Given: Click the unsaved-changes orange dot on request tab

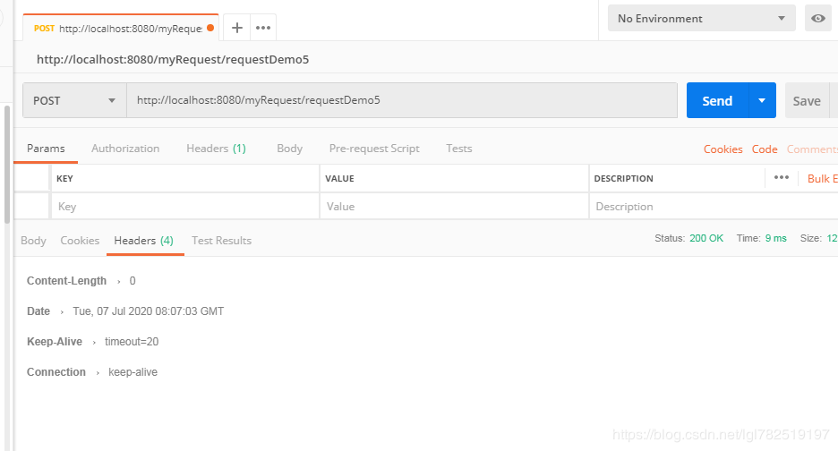Looking at the screenshot, I should (210, 28).
